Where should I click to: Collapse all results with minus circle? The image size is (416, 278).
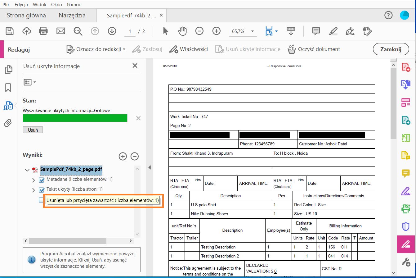coord(135,157)
